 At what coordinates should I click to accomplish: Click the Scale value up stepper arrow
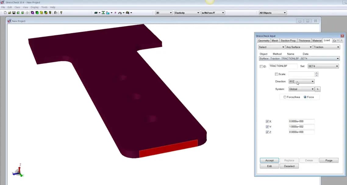pos(317,73)
